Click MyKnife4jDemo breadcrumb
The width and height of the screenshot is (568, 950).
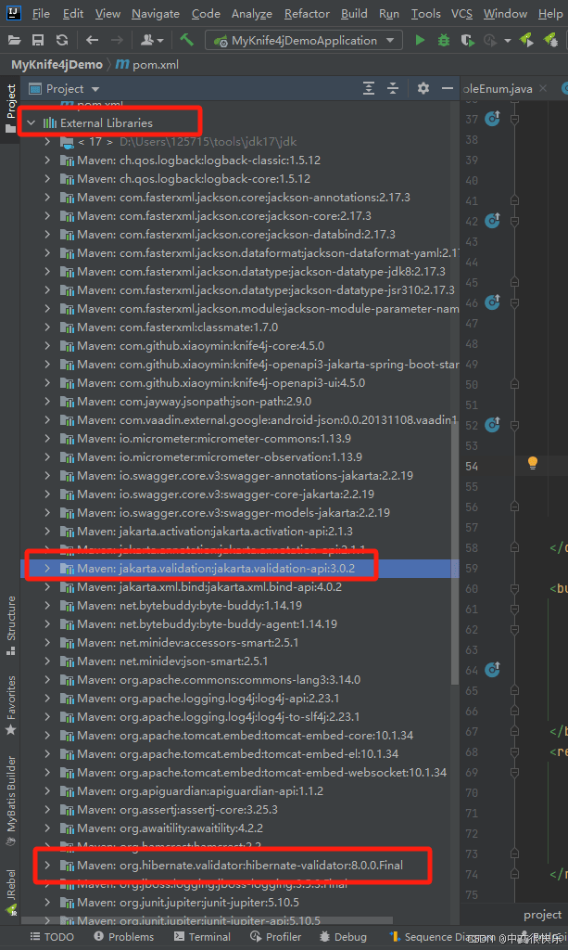pos(57,64)
